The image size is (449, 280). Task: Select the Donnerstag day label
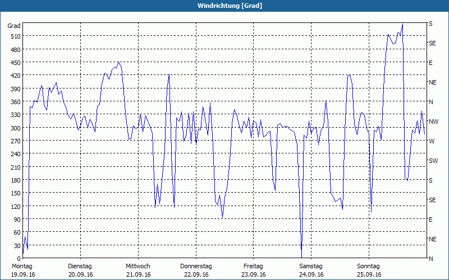click(196, 267)
